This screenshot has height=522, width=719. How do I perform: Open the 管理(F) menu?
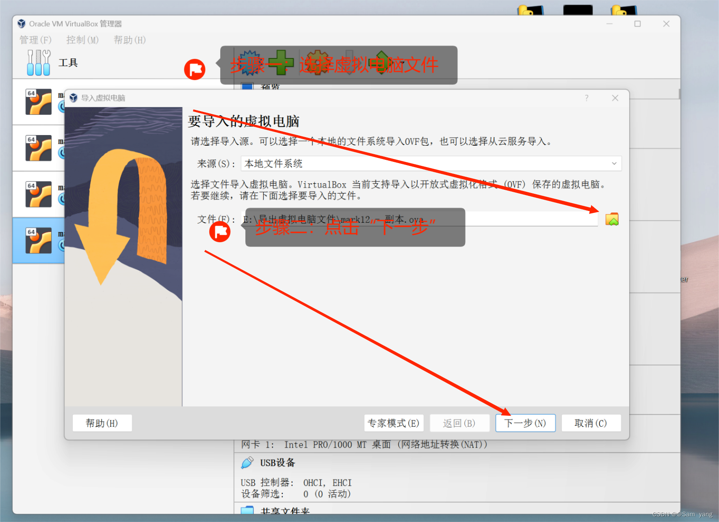(x=35, y=40)
